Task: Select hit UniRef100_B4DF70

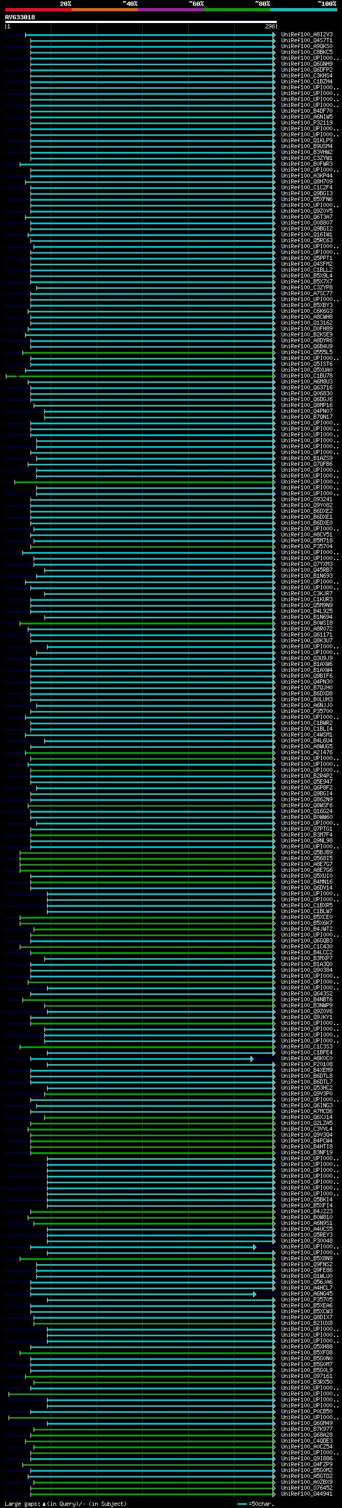Action: point(306,111)
